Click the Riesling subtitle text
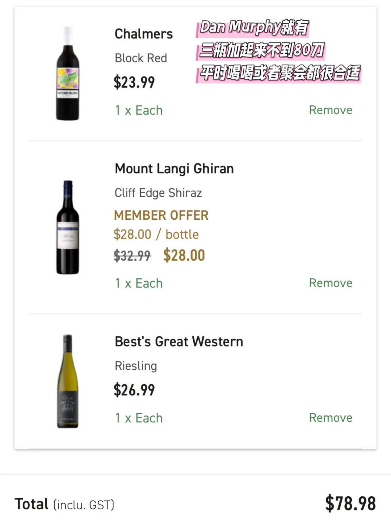Image resolution: width=391 pixels, height=522 pixels. [x=136, y=366]
